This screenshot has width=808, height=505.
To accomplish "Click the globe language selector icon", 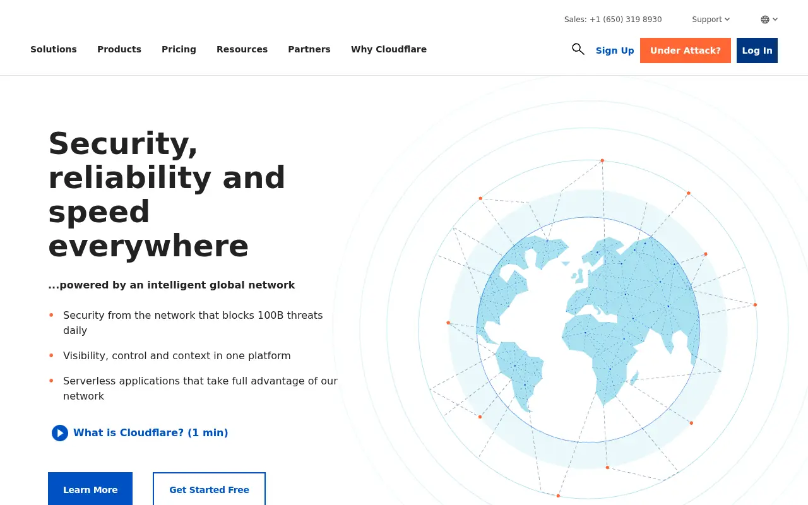I will [765, 20].
